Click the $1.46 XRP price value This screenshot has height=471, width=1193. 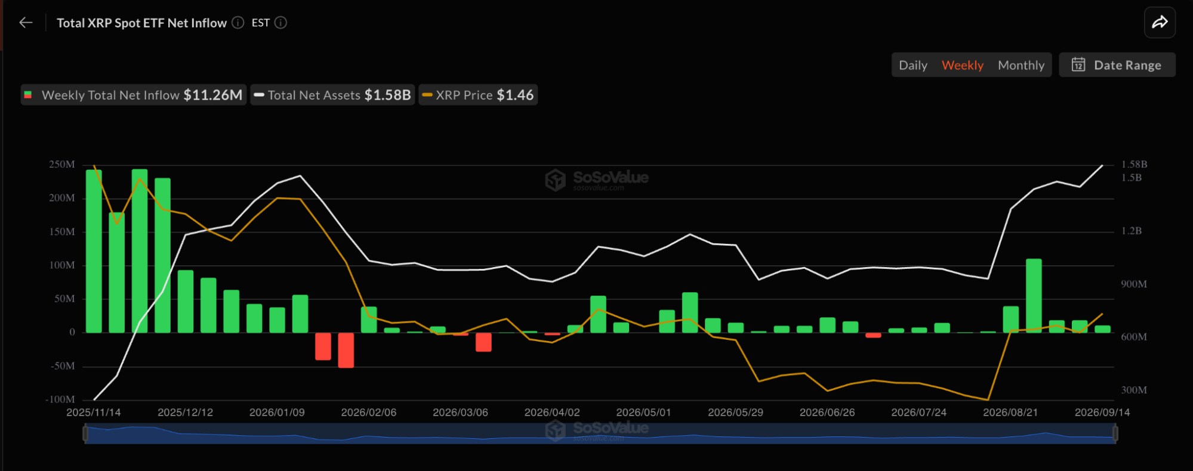tap(515, 95)
